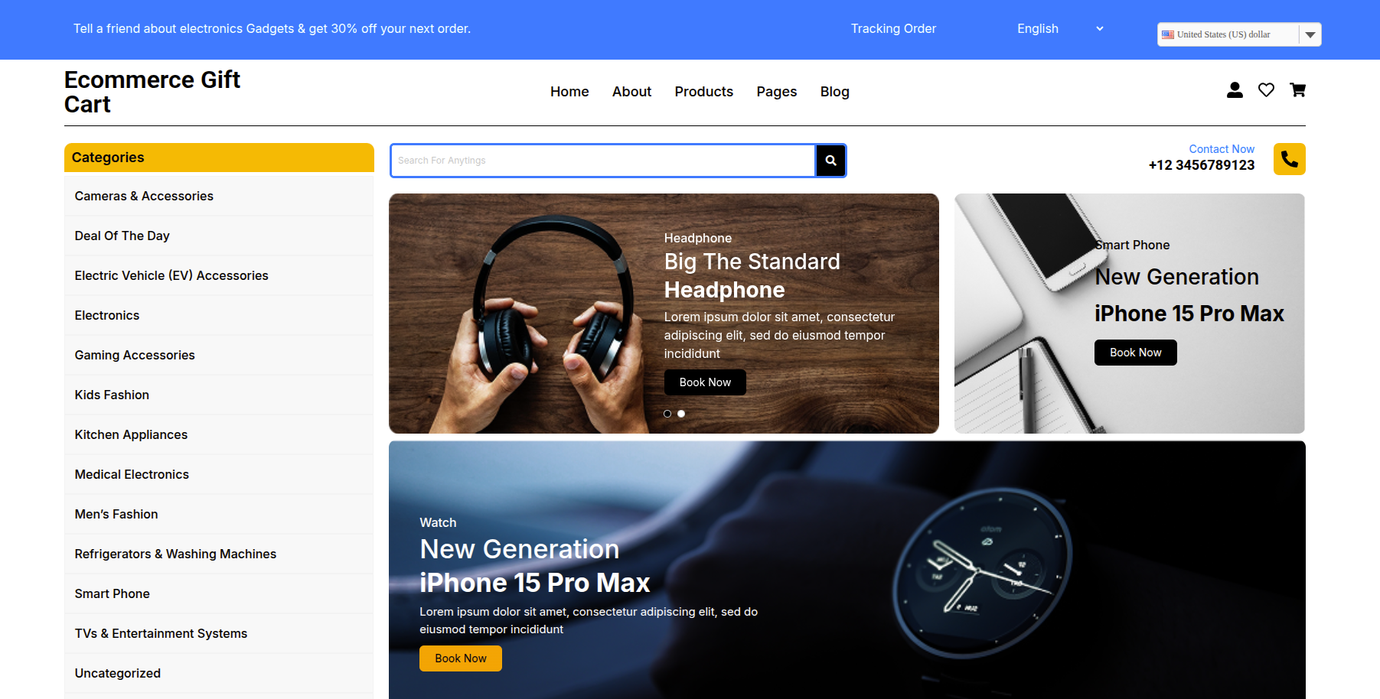This screenshot has height=699, width=1380.
Task: Select the first slider dot on headphone banner
Action: 667,414
